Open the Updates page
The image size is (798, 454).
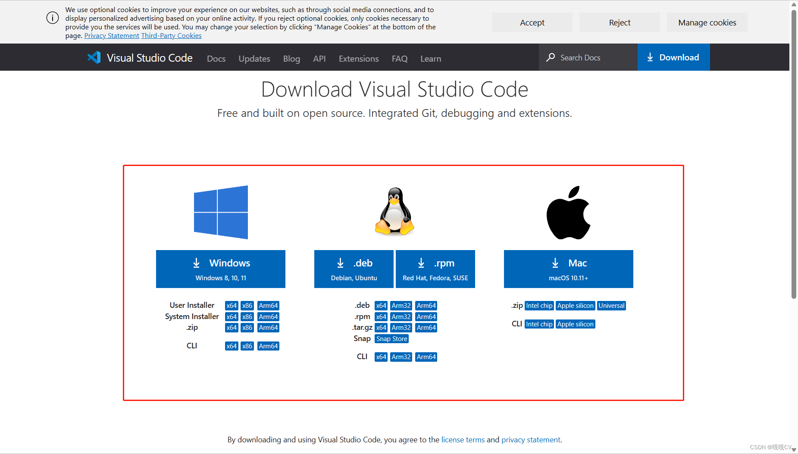coord(254,59)
